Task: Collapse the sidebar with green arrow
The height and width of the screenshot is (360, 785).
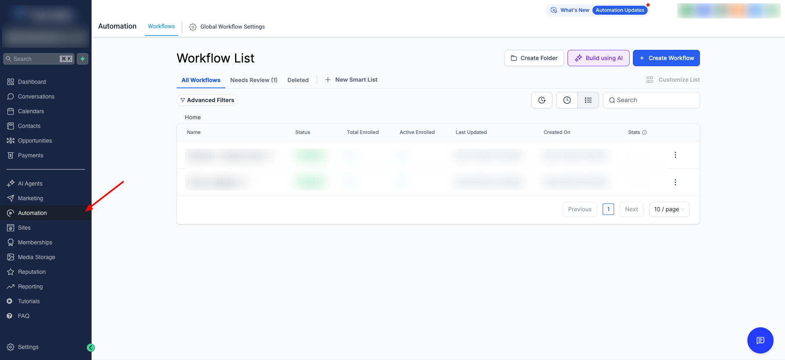Action: 91,347
